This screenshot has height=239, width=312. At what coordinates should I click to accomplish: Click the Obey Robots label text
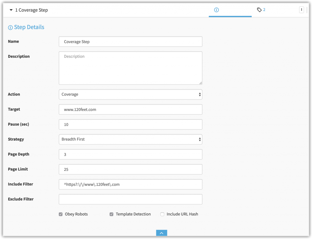click(76, 214)
